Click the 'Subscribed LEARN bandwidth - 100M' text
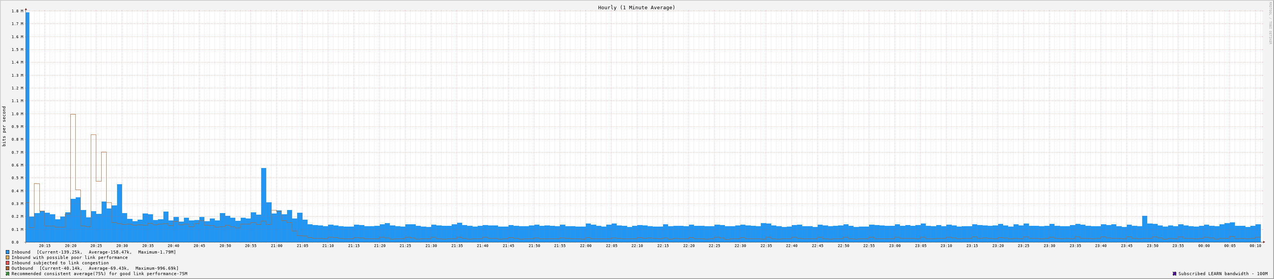Screen dimensions: 1274x279 [1223, 274]
